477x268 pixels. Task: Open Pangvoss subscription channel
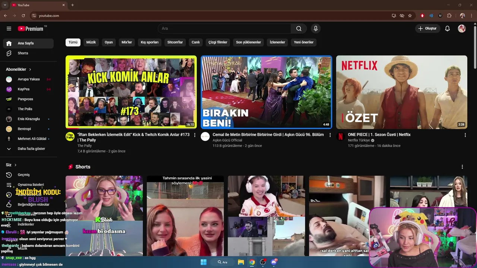[28, 99]
